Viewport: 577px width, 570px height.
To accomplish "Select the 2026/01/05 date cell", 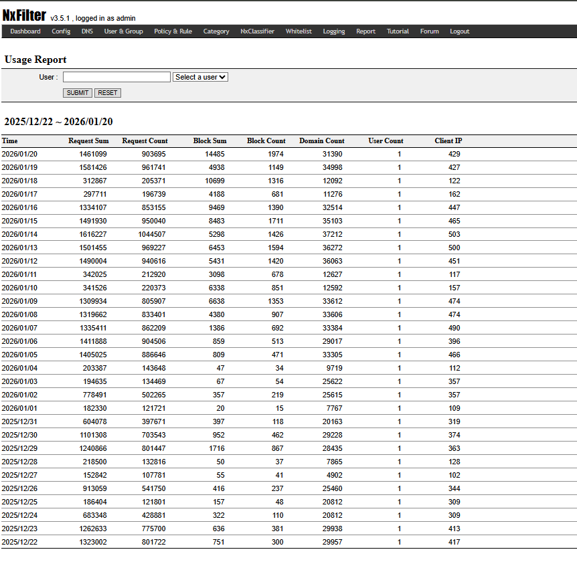I will (19, 355).
